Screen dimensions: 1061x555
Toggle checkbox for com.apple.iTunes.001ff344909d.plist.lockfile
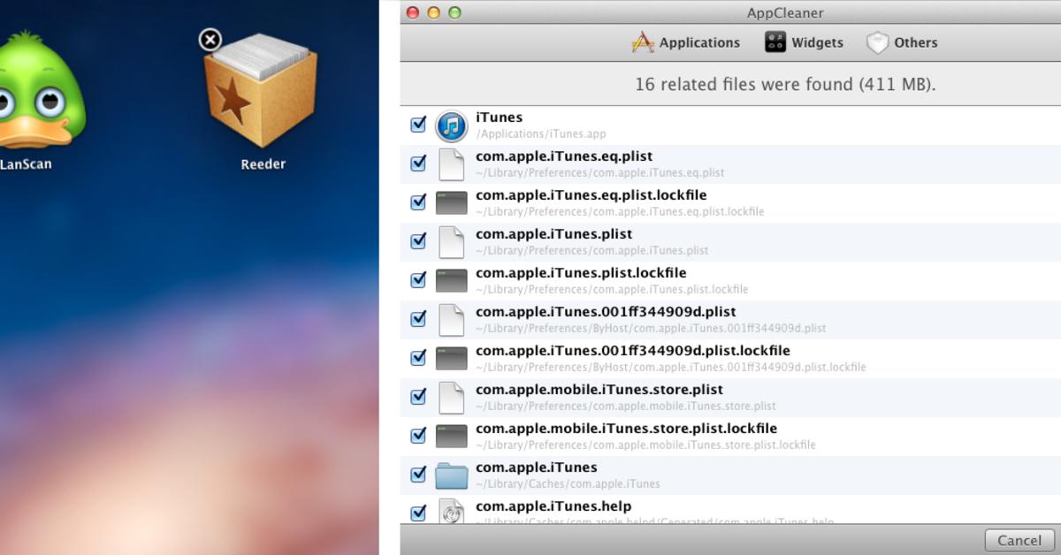coord(418,358)
